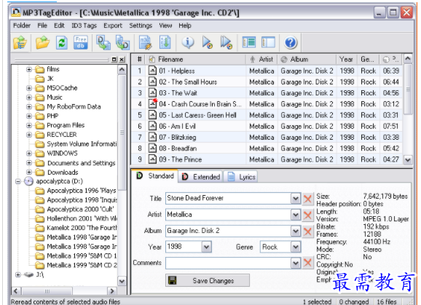Image resolution: width=421 pixels, height=305 pixels.
Task: Open the ID3 Tags menu
Action: point(84,25)
